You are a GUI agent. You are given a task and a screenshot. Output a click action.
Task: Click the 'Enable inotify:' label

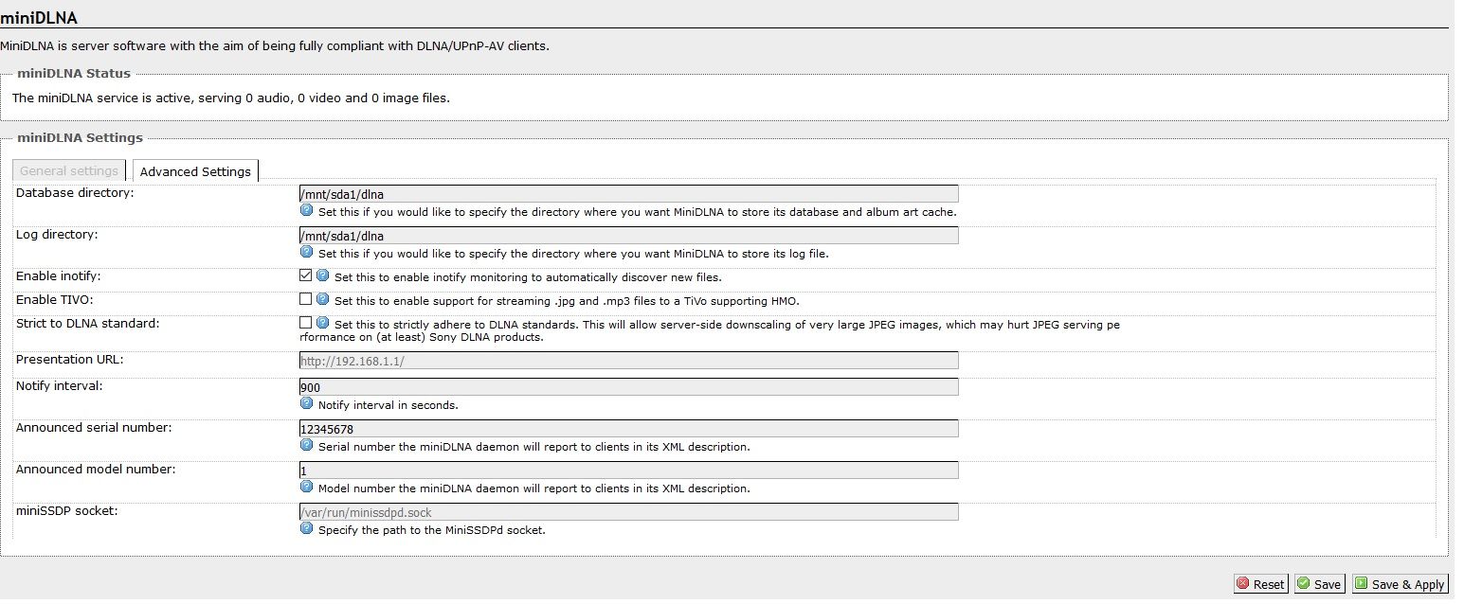[x=58, y=275]
